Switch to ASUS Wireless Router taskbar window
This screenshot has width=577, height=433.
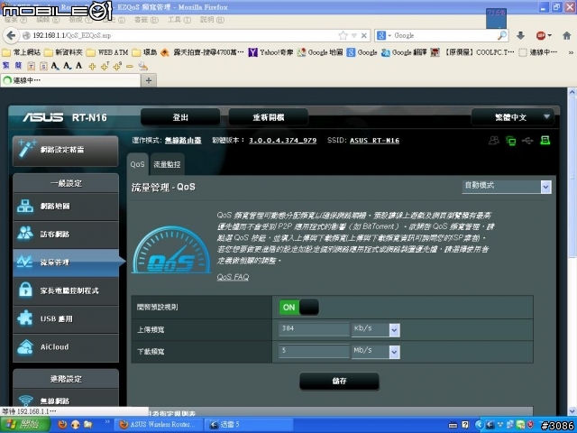(158, 425)
